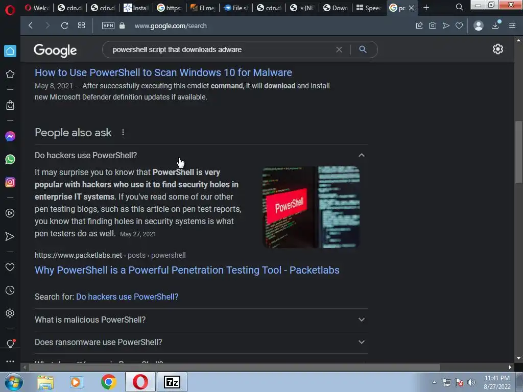
Task: Open the Flow send icon in the sidebar
Action: [10, 237]
